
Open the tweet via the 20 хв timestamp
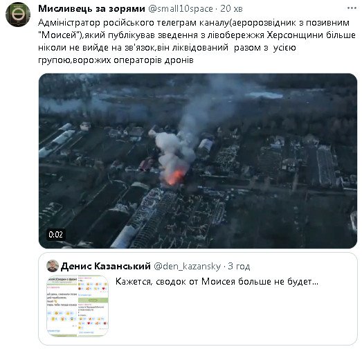231,9
